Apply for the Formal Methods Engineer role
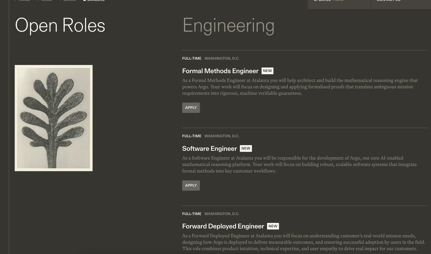Screen dimensions: 431x254 [x=191, y=108]
